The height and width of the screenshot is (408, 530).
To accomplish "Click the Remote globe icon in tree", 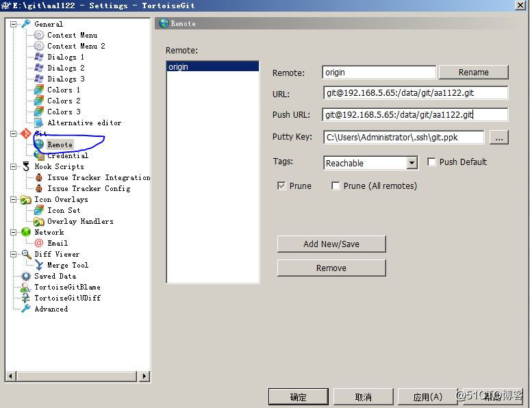I will pyautogui.click(x=39, y=144).
